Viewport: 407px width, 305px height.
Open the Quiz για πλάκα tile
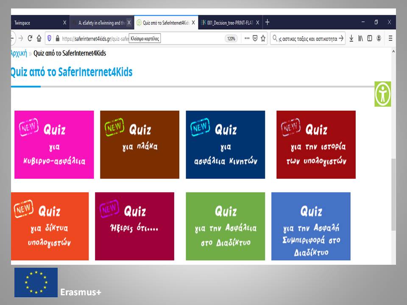pos(139,145)
